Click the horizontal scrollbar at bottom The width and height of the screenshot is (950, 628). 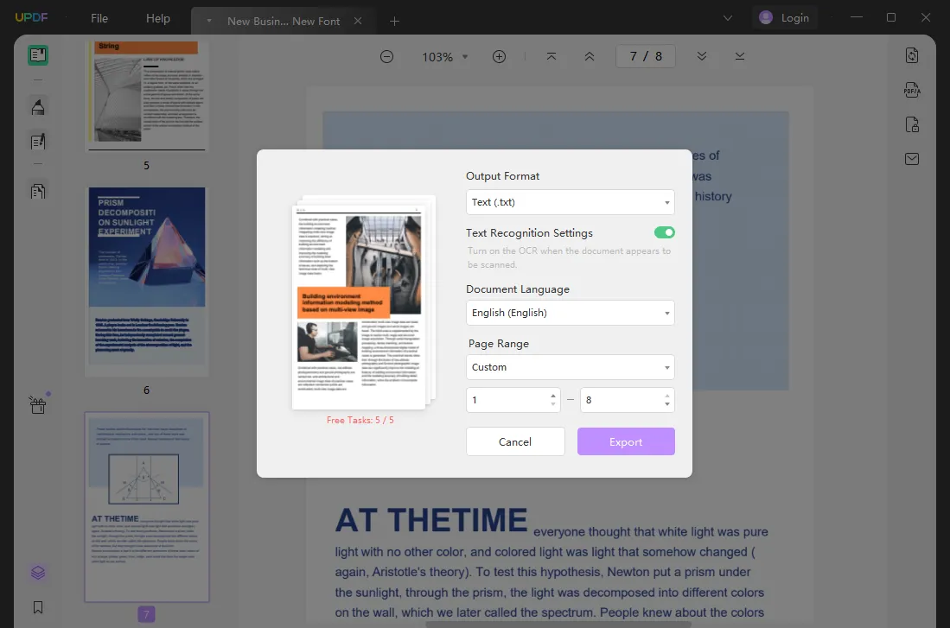(x=558, y=625)
